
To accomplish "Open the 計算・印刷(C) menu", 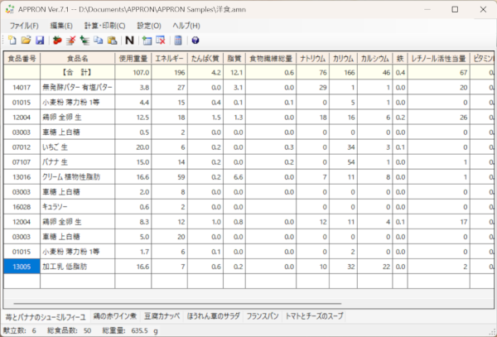I will (x=104, y=26).
